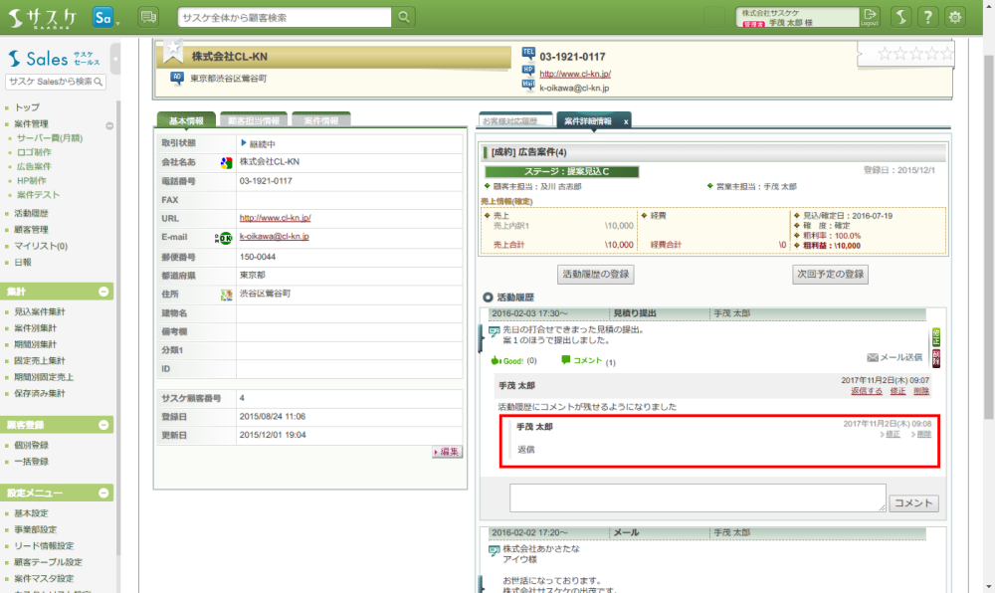Click the map icon beside 住所
The width and height of the screenshot is (995, 593).
point(226,295)
